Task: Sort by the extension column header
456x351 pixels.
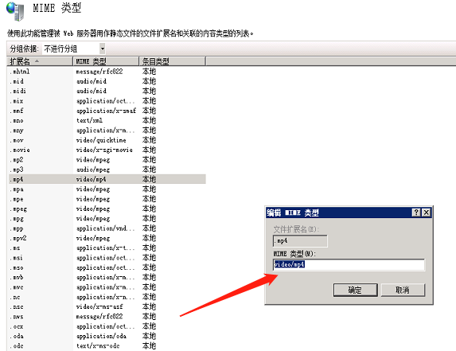Action: coord(40,61)
